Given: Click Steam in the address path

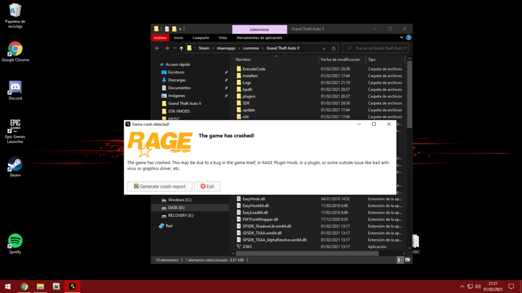Looking at the screenshot, I should (204, 48).
